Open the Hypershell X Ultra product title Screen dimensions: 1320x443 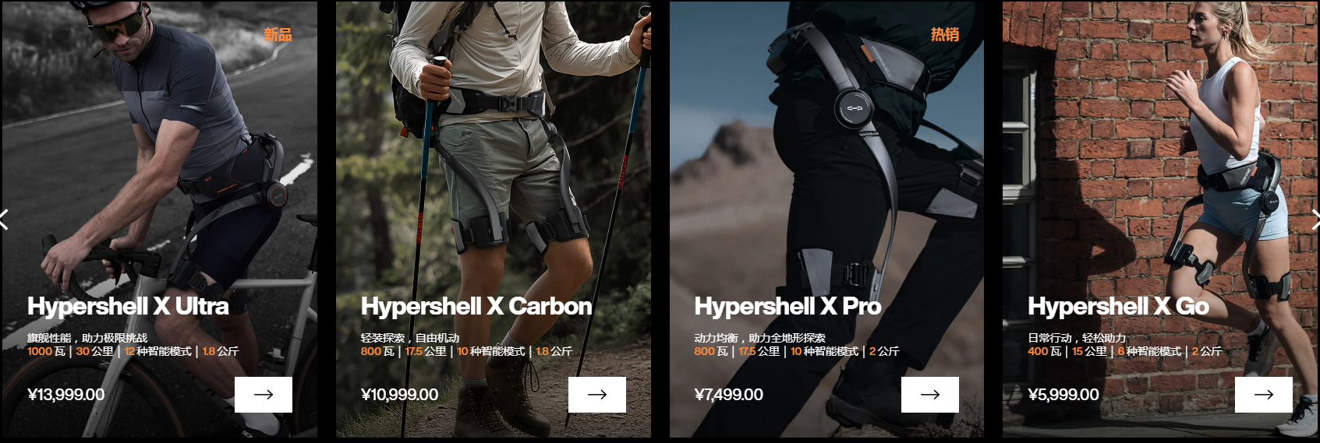[128, 306]
